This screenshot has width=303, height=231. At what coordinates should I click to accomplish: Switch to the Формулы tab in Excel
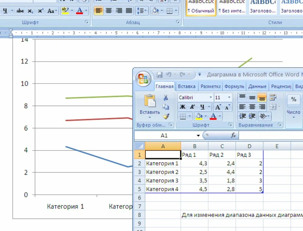click(x=234, y=86)
